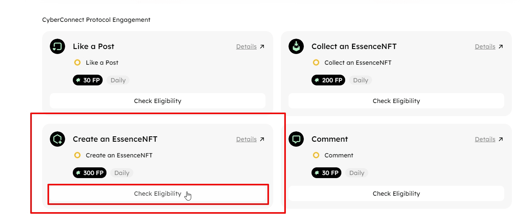Click the arrow icon beside Like a Post Details
This screenshot has height=216, width=523.
pos(262,47)
